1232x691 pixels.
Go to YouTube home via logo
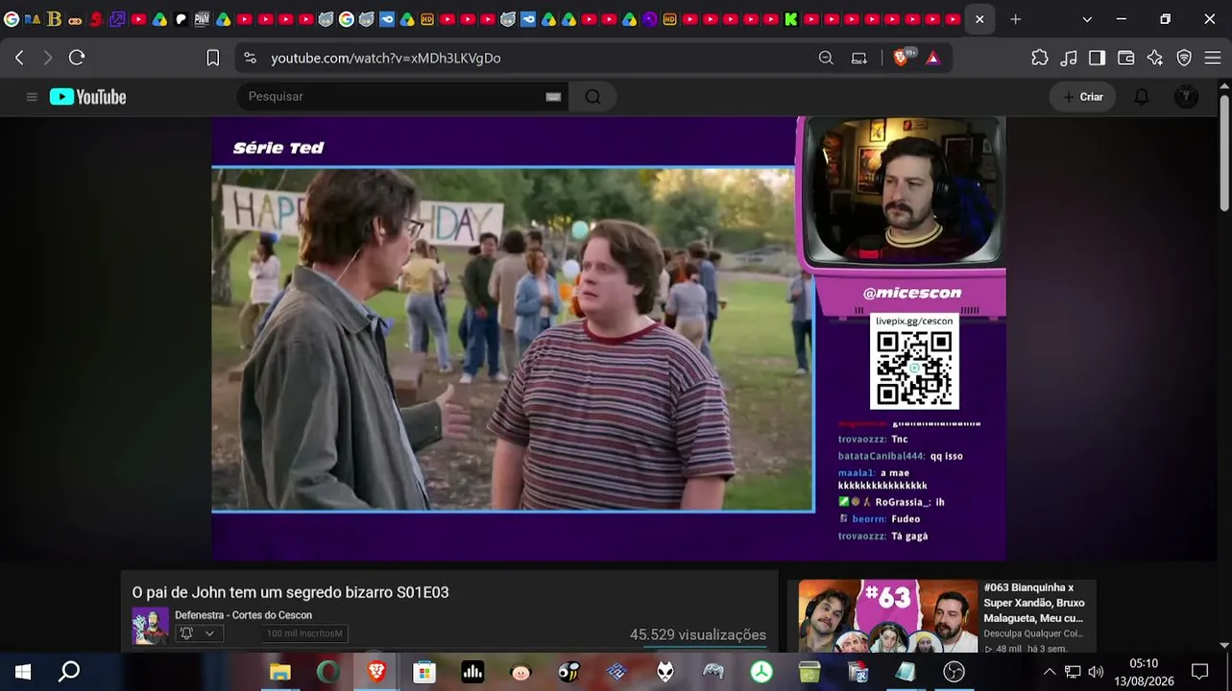87,97
